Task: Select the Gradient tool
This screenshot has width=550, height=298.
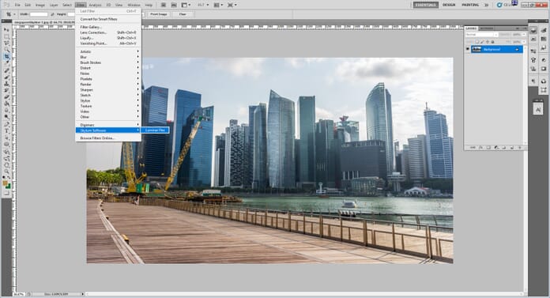Action: 6,104
